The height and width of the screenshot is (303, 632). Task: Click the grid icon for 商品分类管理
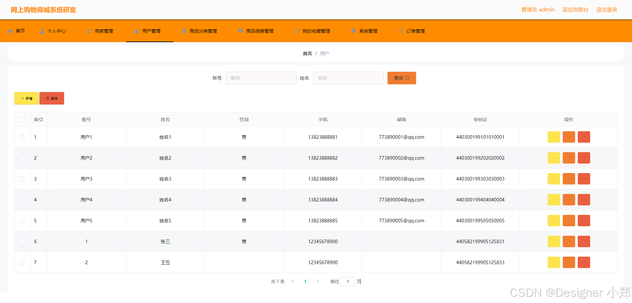pos(184,31)
